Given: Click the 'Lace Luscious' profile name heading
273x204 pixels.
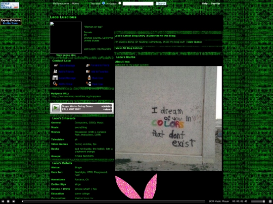Looking at the screenshot, I should tap(63, 17).
